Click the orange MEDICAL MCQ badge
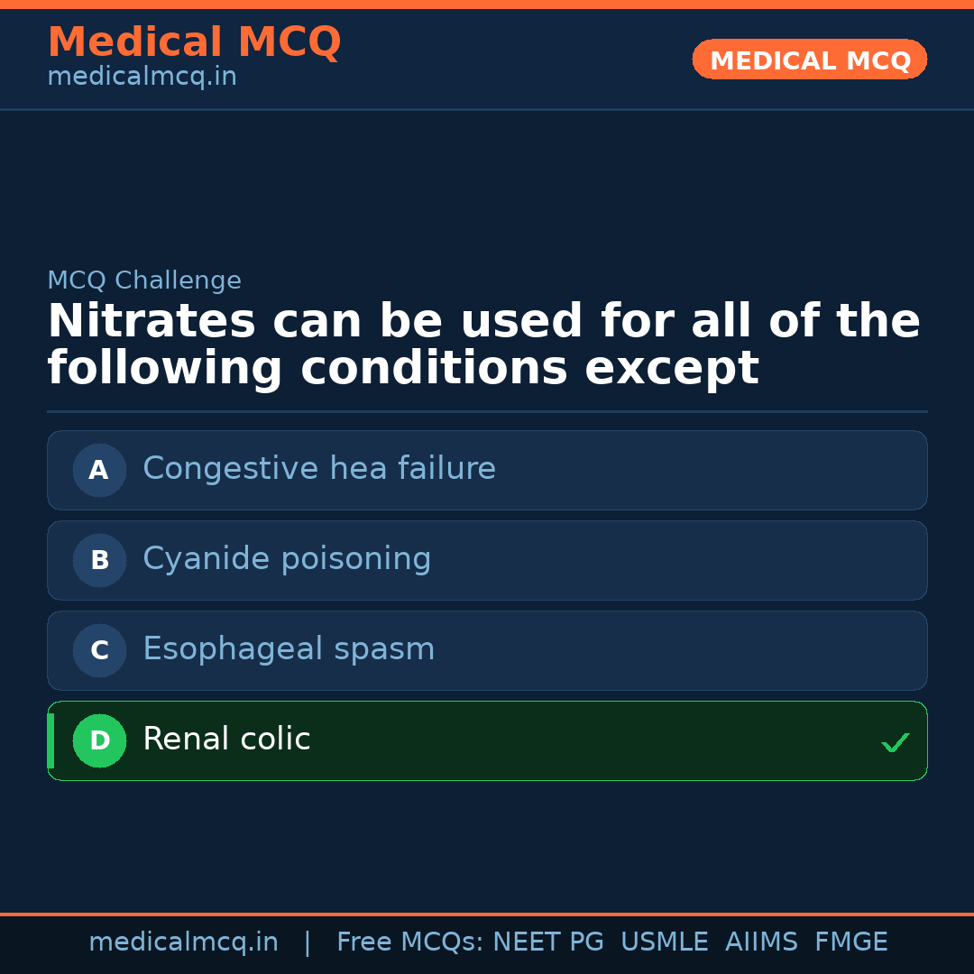974x974 pixels. click(810, 60)
